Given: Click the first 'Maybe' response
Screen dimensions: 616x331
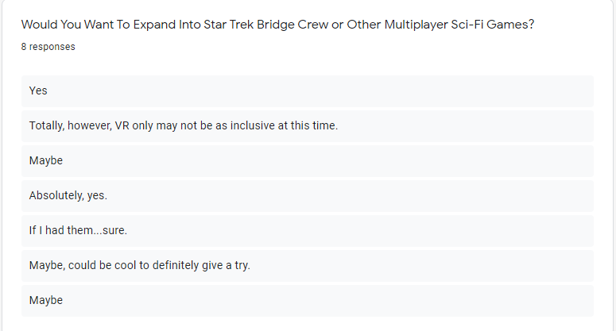Looking at the screenshot, I should coord(308,161).
